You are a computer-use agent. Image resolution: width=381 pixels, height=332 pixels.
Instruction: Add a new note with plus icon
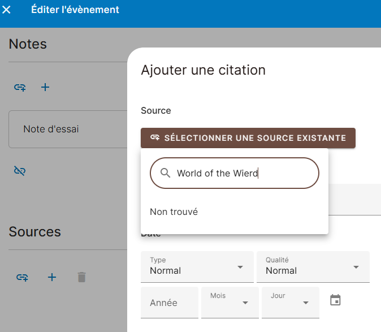[46, 87]
